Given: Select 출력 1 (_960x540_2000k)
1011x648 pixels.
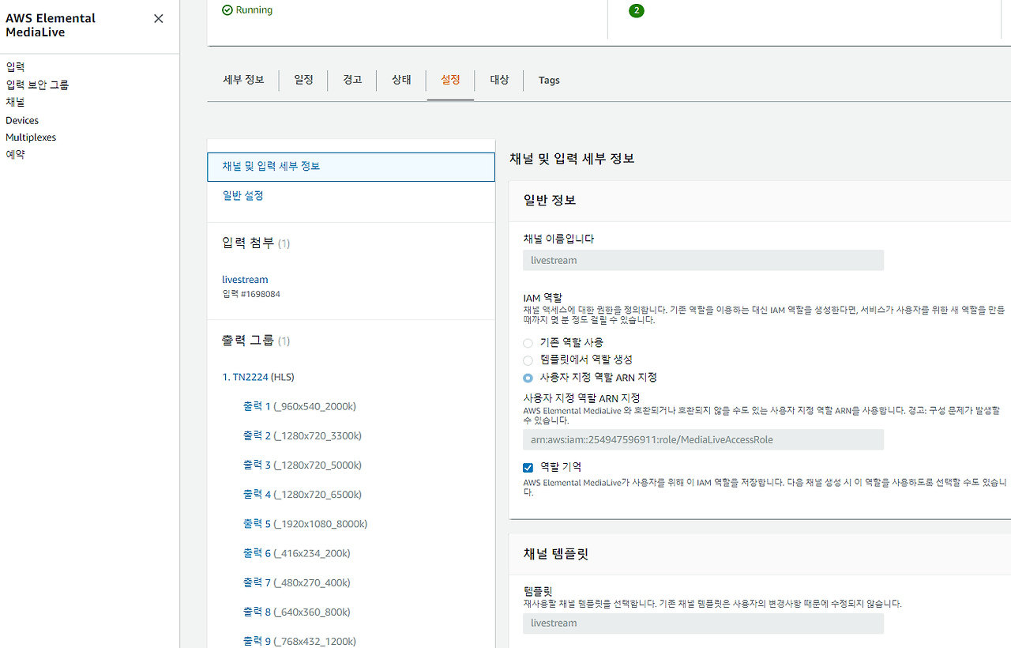Looking at the screenshot, I should [299, 406].
